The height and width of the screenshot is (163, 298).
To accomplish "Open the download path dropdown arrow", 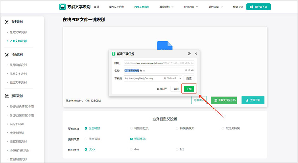I will coord(180,79).
